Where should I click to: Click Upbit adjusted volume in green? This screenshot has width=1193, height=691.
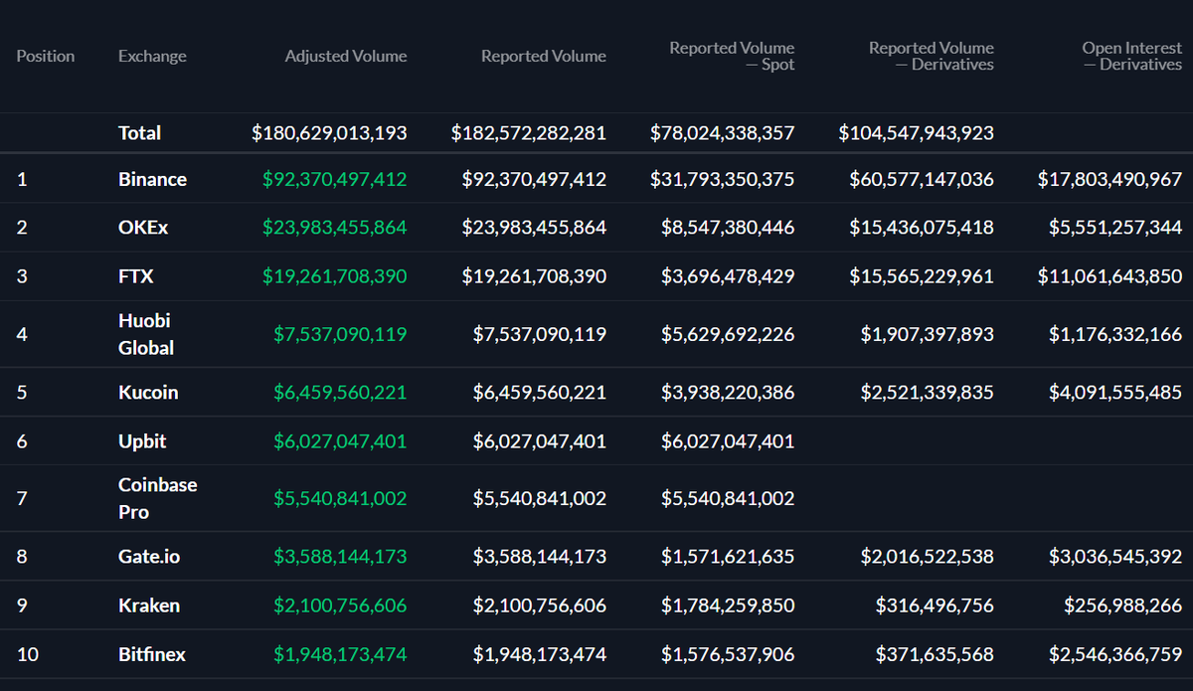(x=340, y=441)
